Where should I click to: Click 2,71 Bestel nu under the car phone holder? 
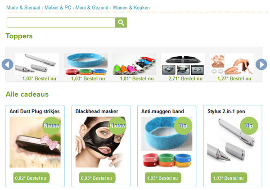pos(185,78)
